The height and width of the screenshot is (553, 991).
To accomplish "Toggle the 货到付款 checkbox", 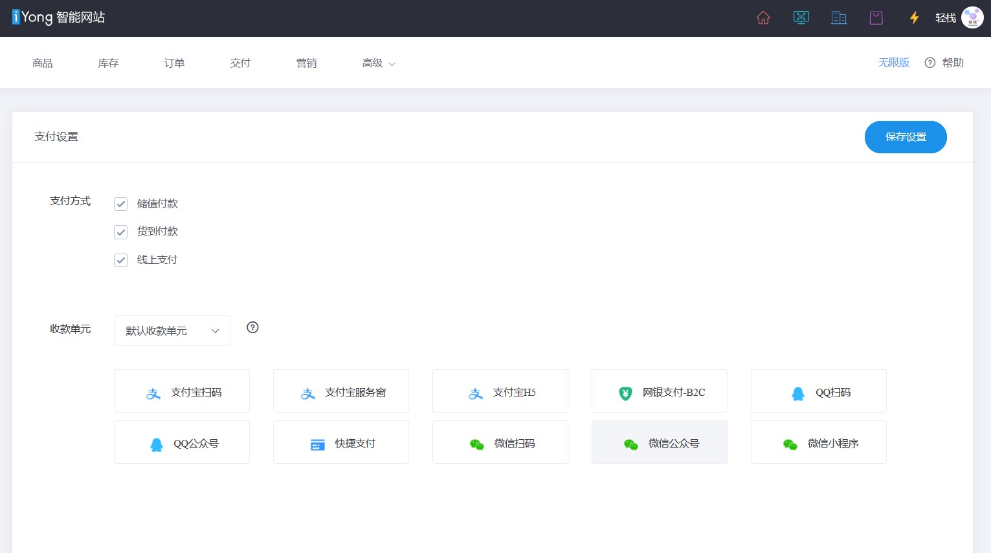I will pos(120,232).
